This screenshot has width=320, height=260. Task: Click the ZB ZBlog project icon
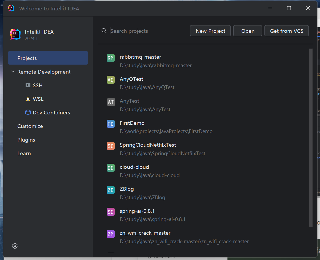tap(111, 190)
